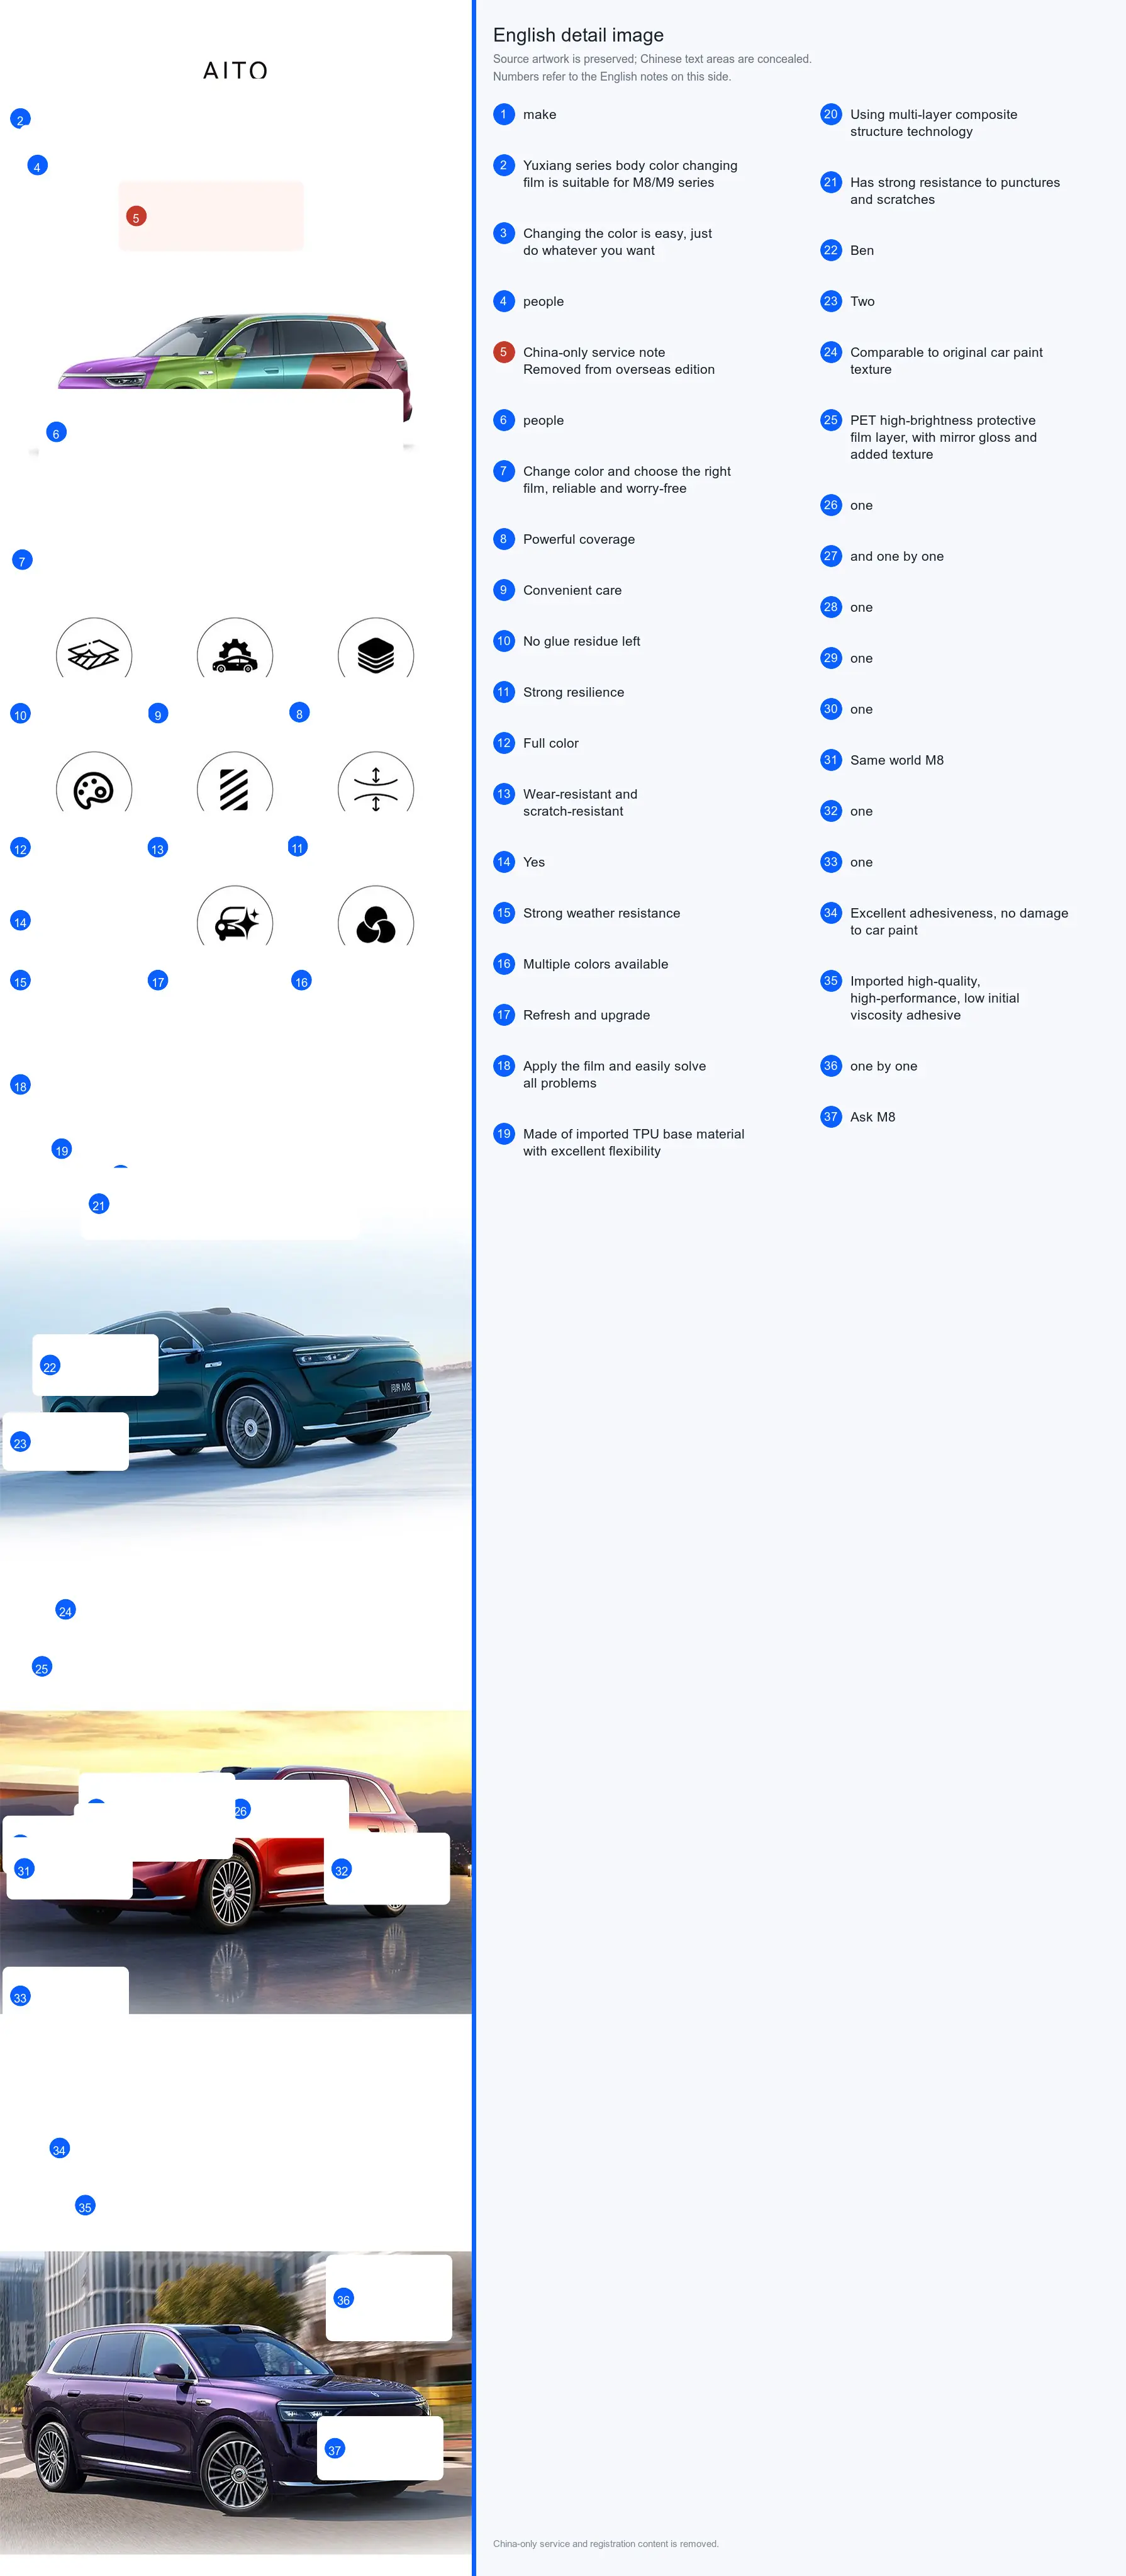Select the car with gear icon
This screenshot has height=2576, width=1126.
pyautogui.click(x=235, y=655)
